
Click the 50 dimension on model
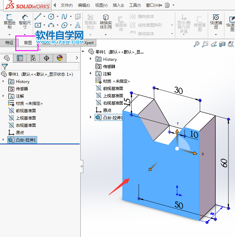click(179, 205)
